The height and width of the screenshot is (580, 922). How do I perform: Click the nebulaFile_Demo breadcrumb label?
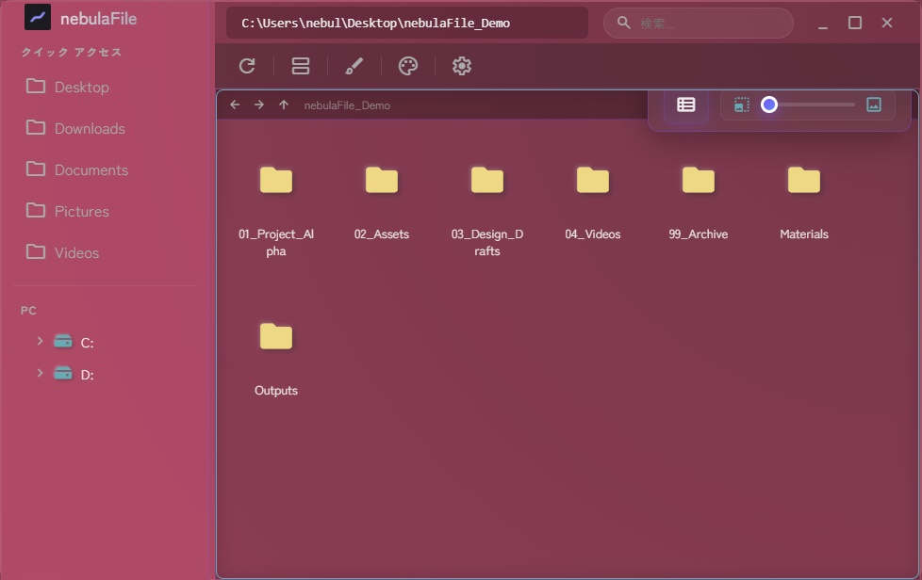347,105
